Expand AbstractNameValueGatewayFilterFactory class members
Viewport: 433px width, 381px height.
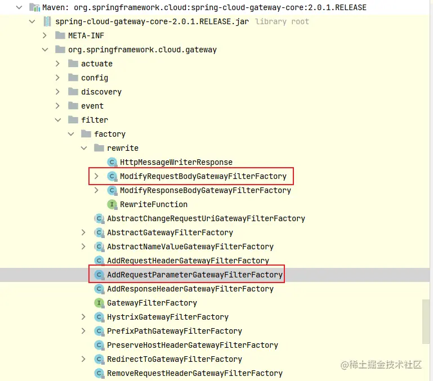[83, 246]
